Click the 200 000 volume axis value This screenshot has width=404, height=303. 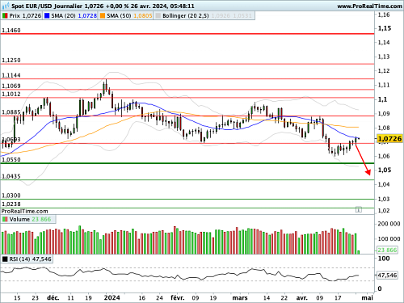389,224
